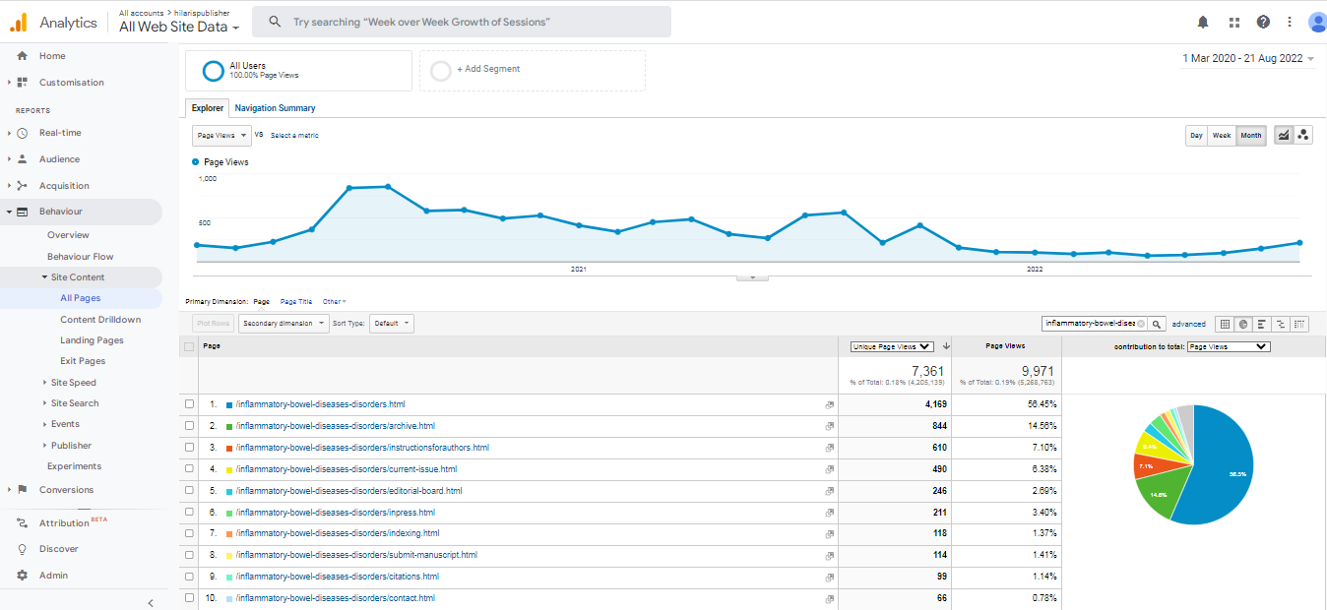Open the Admin gear in sidebar
The height and width of the screenshot is (610, 1327).
coord(22,576)
